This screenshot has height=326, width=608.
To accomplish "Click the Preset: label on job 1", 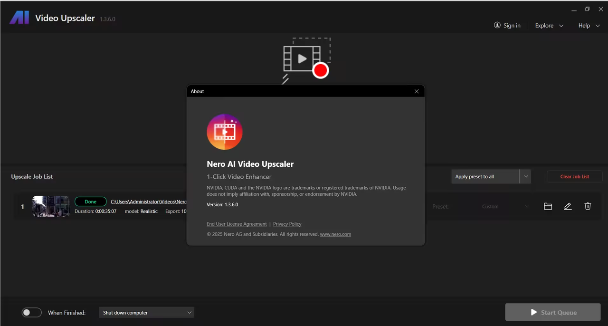I will click(x=440, y=206).
